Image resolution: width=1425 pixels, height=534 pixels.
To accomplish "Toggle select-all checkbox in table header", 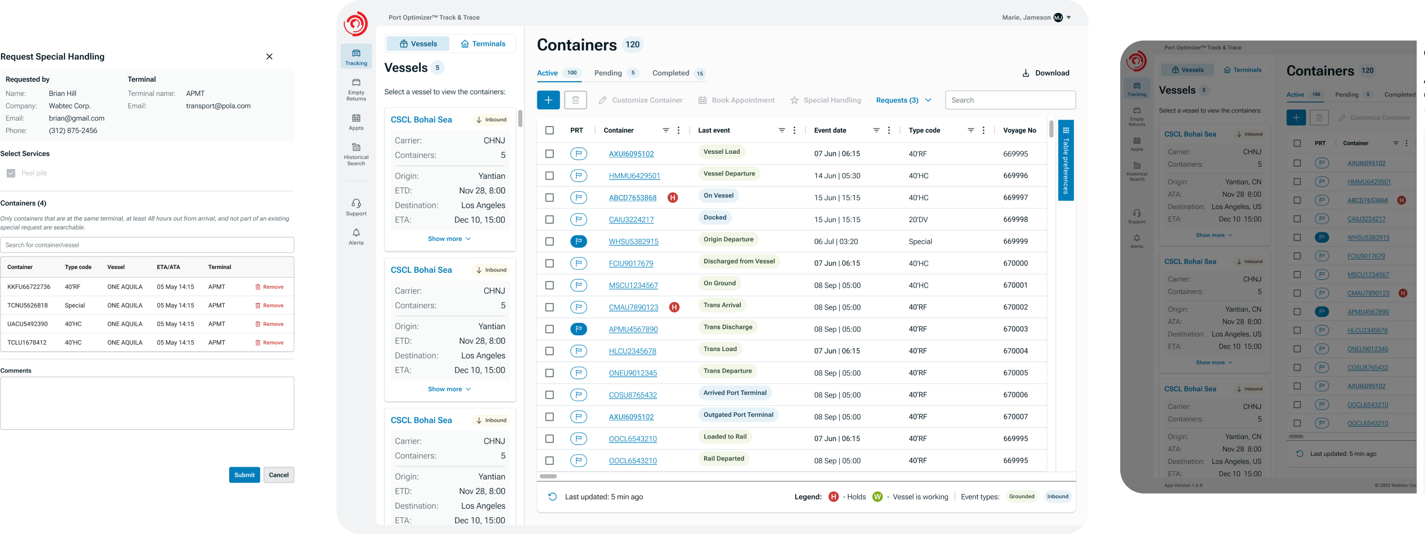I will pos(549,131).
